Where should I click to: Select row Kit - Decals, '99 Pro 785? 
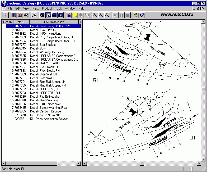[x=41, y=115]
